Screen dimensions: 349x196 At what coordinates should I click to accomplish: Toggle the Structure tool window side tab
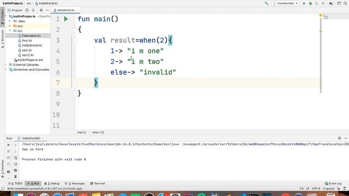(x=2, y=39)
